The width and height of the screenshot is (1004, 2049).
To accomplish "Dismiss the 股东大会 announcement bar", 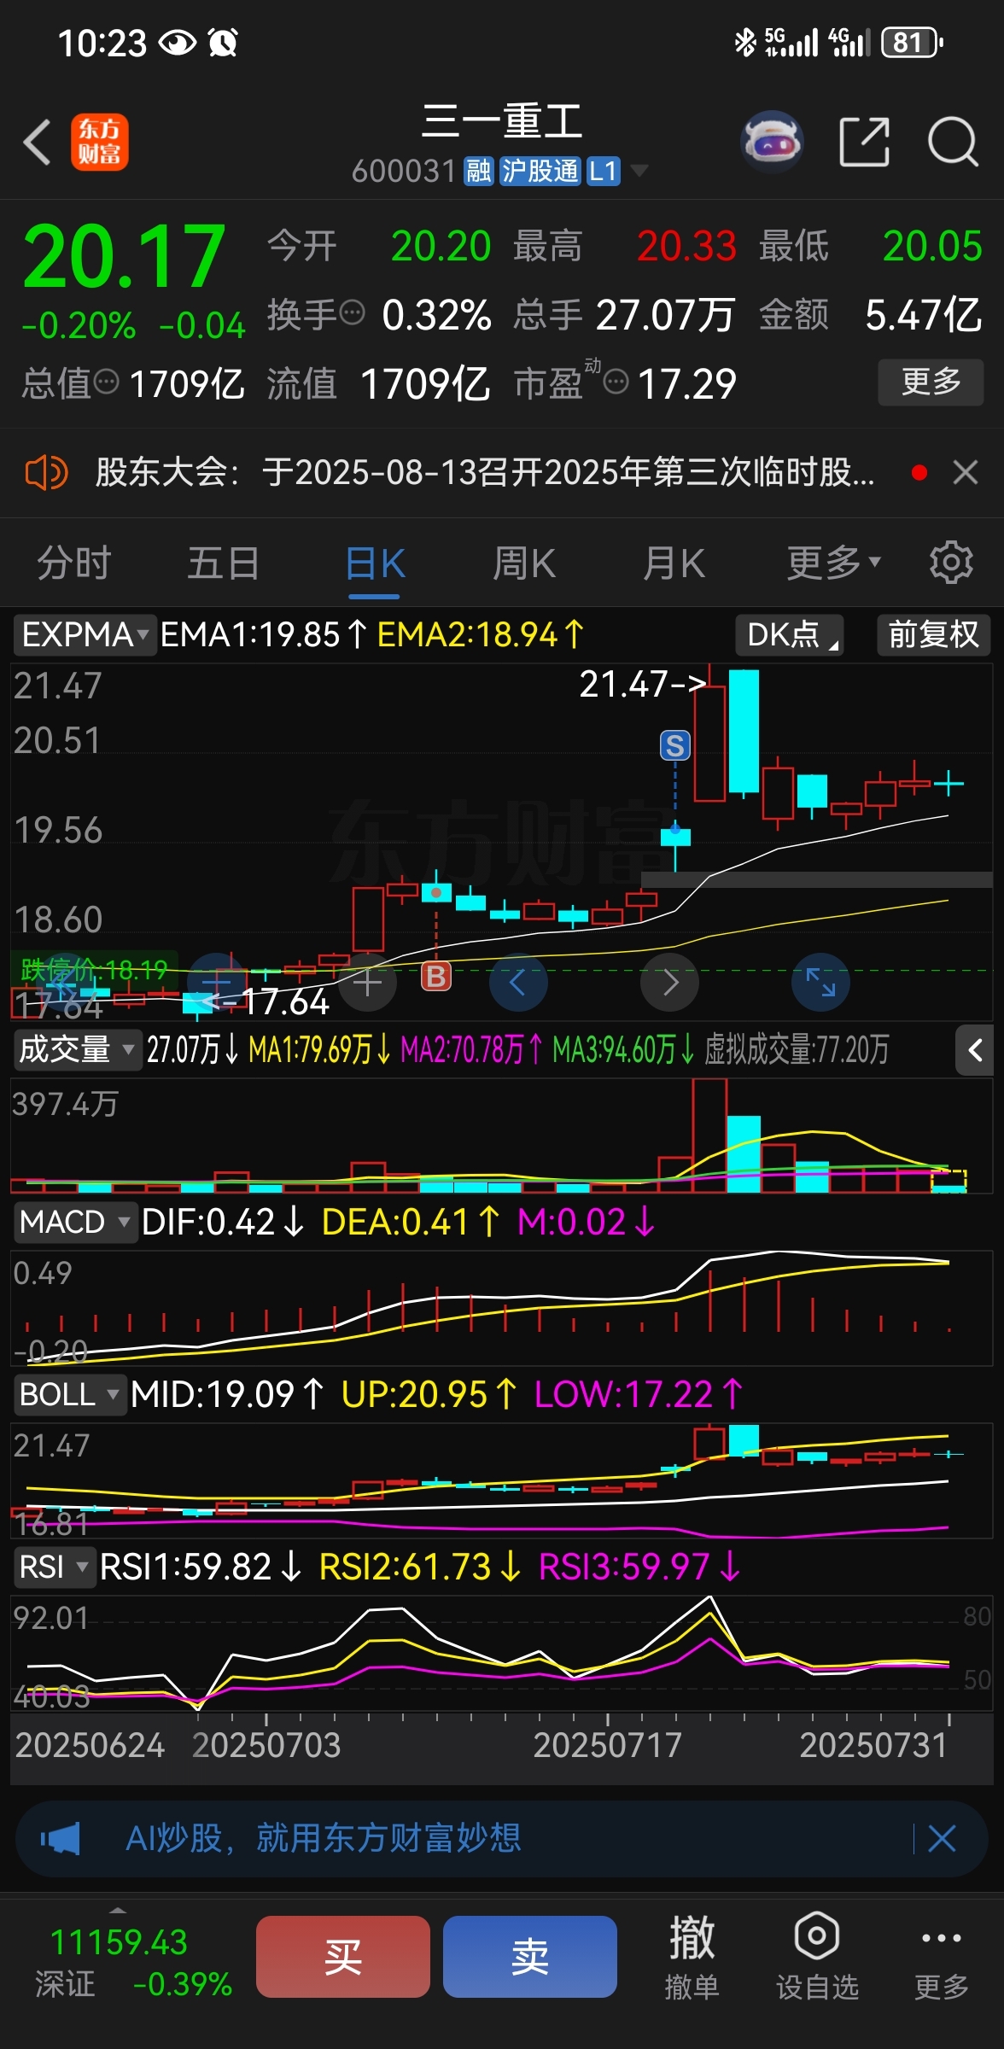I will pyautogui.click(x=966, y=472).
